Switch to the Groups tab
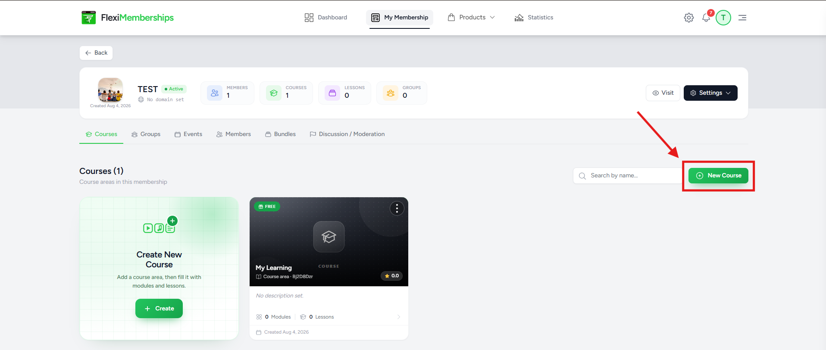 point(146,134)
